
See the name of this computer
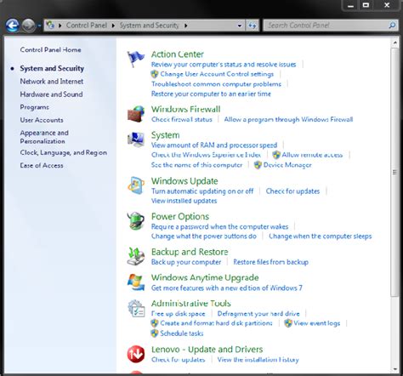click(x=196, y=165)
